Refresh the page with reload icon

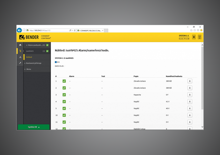coord(75,30)
